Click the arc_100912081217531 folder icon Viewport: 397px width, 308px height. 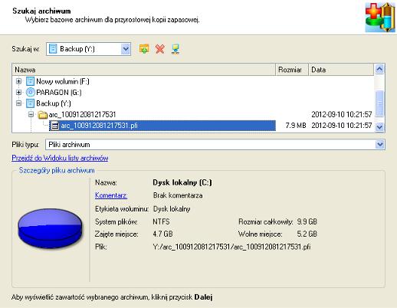pos(43,115)
